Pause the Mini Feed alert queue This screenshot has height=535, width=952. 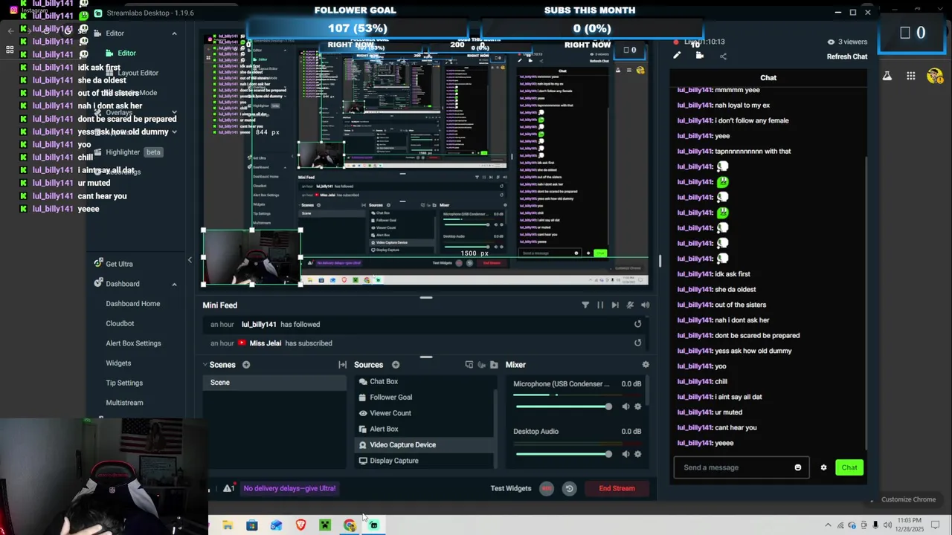(600, 305)
